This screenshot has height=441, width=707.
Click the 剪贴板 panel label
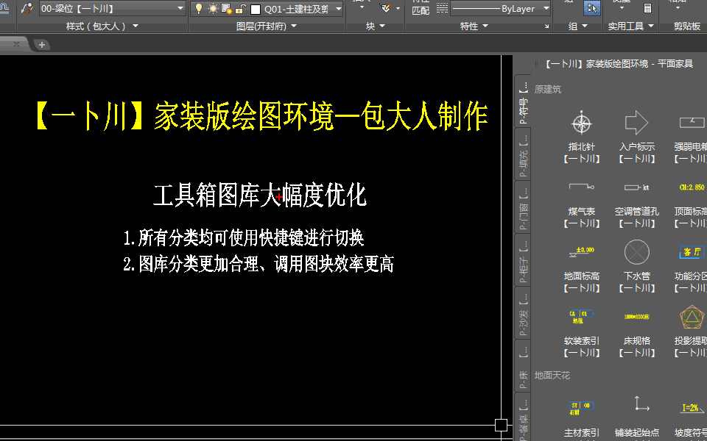pyautogui.click(x=687, y=26)
